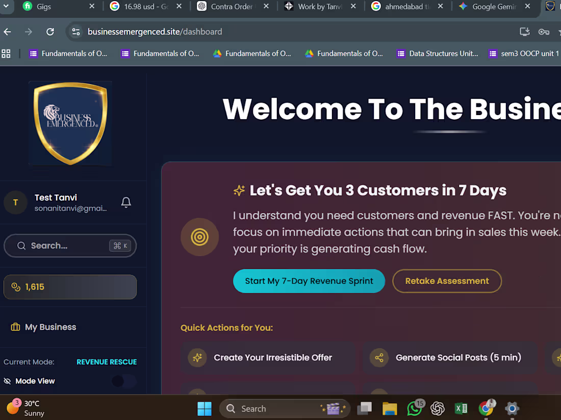Viewport: 561px width, 420px height.
Task: Open Settings gear on taskbar
Action: click(512, 409)
